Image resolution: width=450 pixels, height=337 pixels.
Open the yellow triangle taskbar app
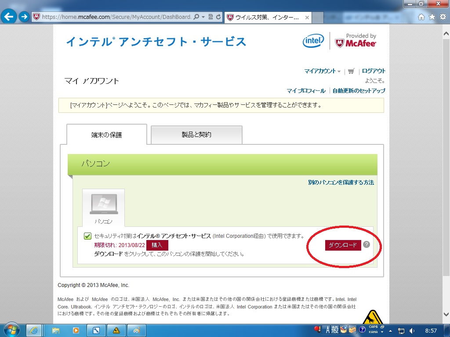click(x=116, y=331)
